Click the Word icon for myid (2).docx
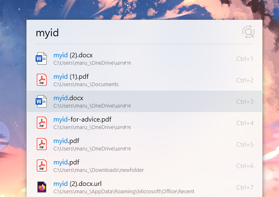The image size is (279, 197). [x=41, y=59]
